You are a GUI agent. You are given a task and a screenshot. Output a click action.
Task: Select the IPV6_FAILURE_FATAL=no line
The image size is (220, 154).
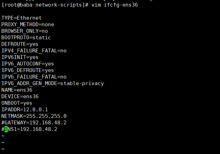(34, 77)
